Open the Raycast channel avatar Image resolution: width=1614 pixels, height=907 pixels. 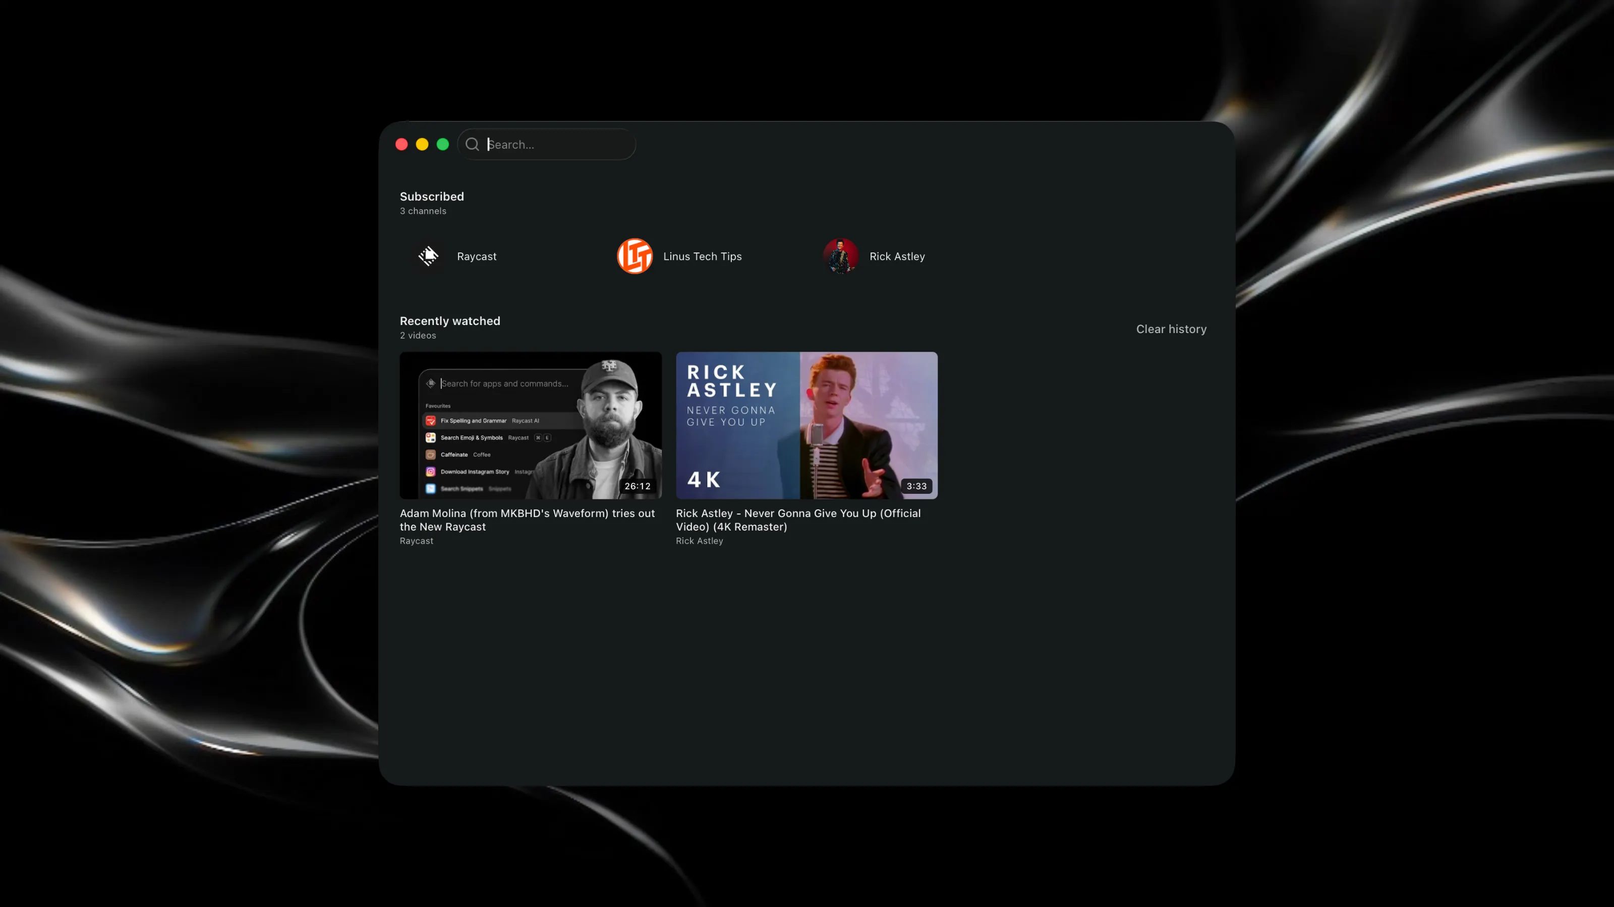pos(429,256)
